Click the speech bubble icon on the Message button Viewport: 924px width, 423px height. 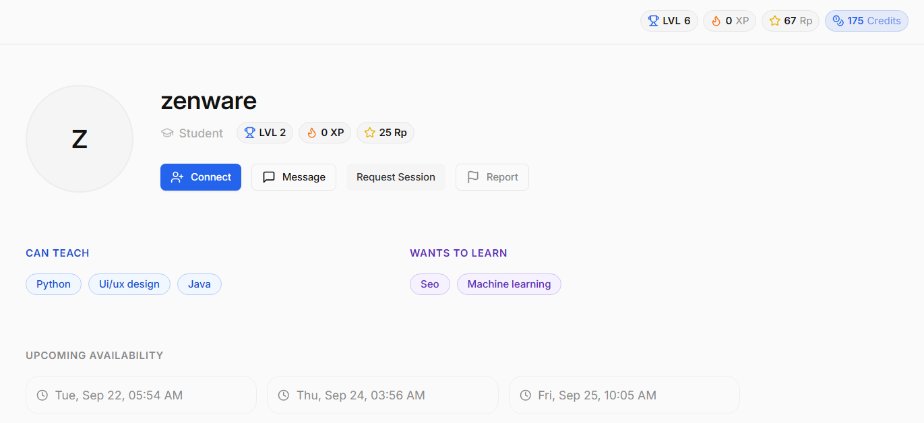(x=269, y=177)
